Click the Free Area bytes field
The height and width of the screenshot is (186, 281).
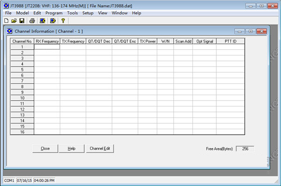point(245,149)
